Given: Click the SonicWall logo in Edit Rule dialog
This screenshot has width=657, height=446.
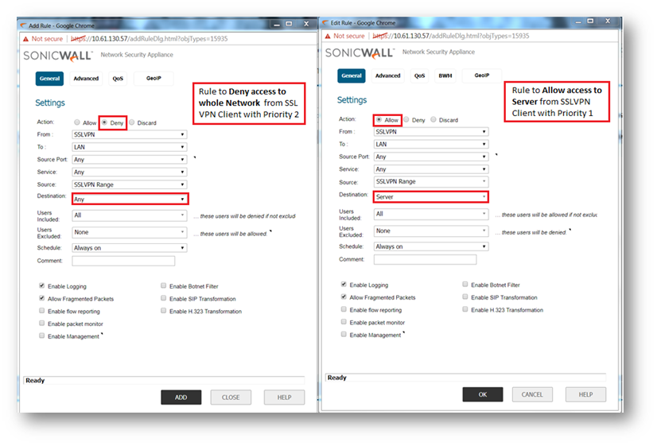Looking at the screenshot, I should coord(360,53).
